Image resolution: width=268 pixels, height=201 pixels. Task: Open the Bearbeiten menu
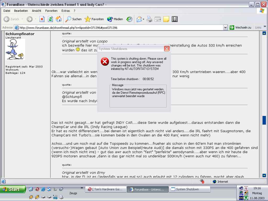point(21,11)
